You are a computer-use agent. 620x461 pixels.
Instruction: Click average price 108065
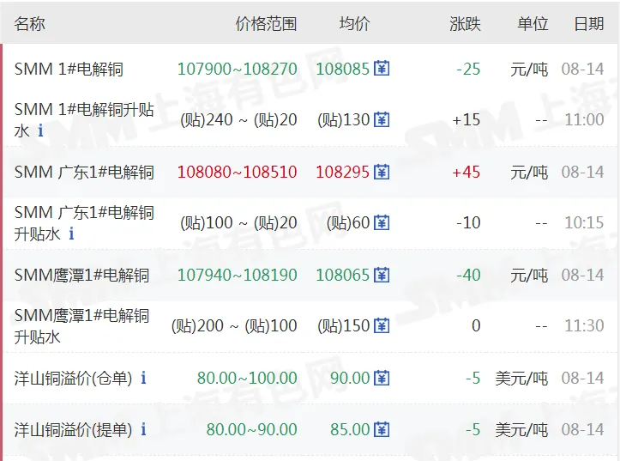pos(343,275)
